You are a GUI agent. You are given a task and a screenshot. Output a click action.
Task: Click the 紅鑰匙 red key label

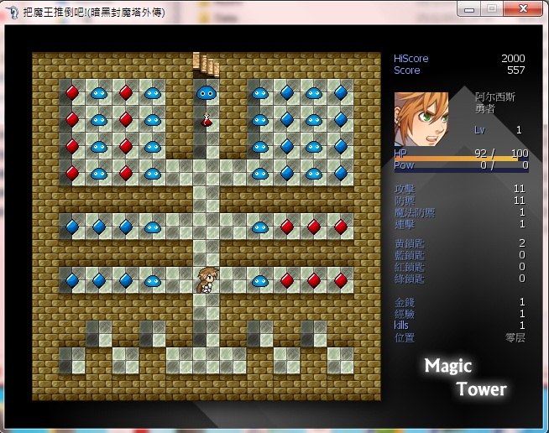pyautogui.click(x=410, y=267)
